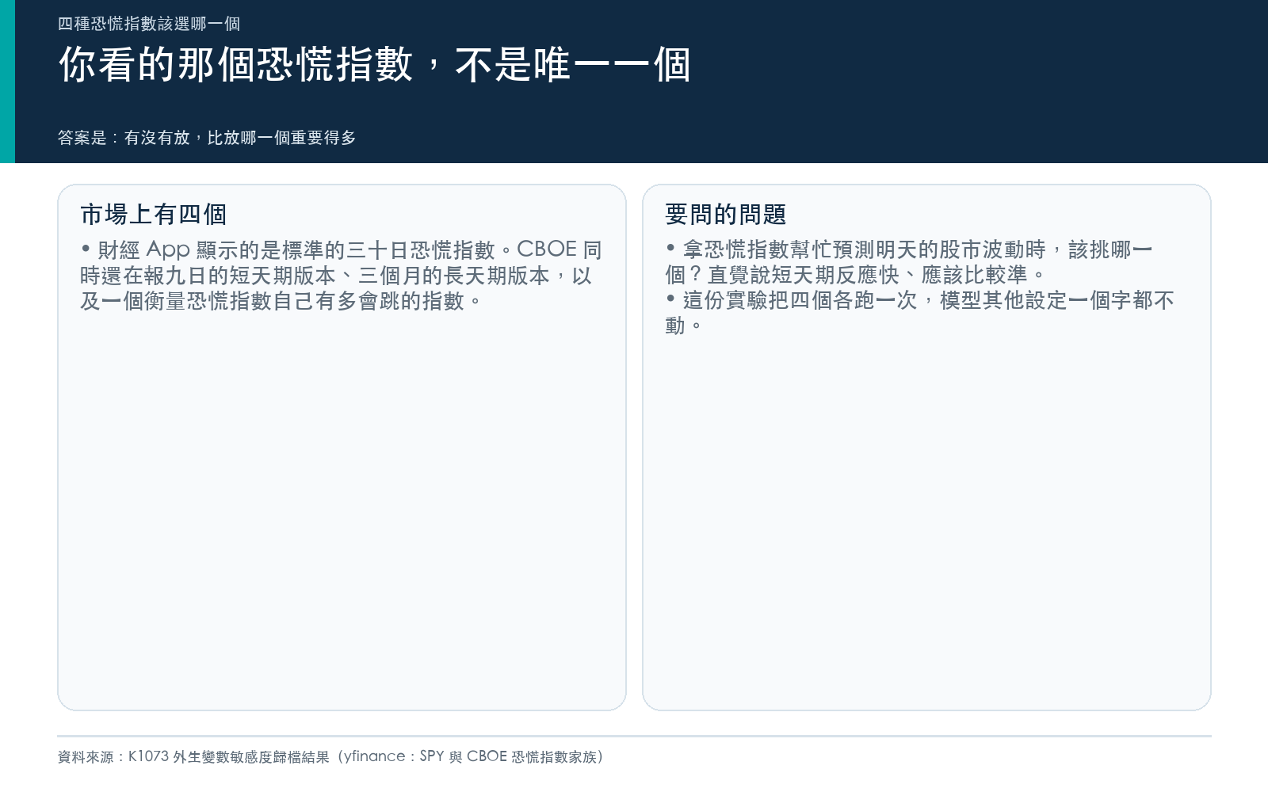This screenshot has width=1268, height=792.
Task: Click the subtitle 答案是：有沒有放，比放哪一個重要得多
Action: click(x=207, y=138)
